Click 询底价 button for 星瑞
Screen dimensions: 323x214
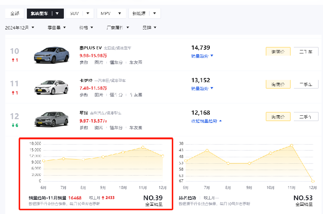(x=278, y=117)
